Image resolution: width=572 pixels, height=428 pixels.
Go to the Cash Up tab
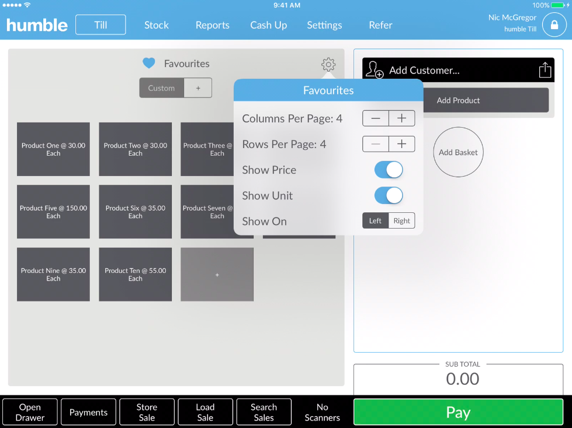(269, 25)
